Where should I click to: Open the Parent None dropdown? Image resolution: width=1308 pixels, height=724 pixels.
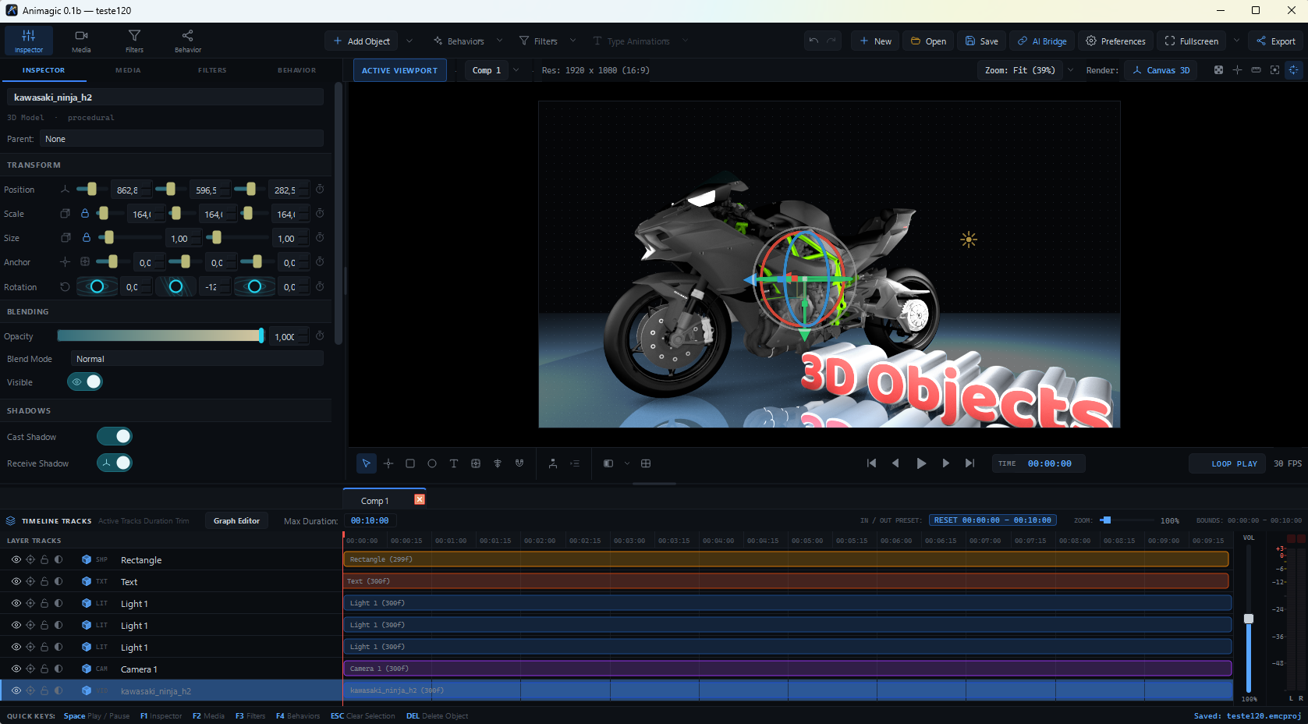point(181,139)
